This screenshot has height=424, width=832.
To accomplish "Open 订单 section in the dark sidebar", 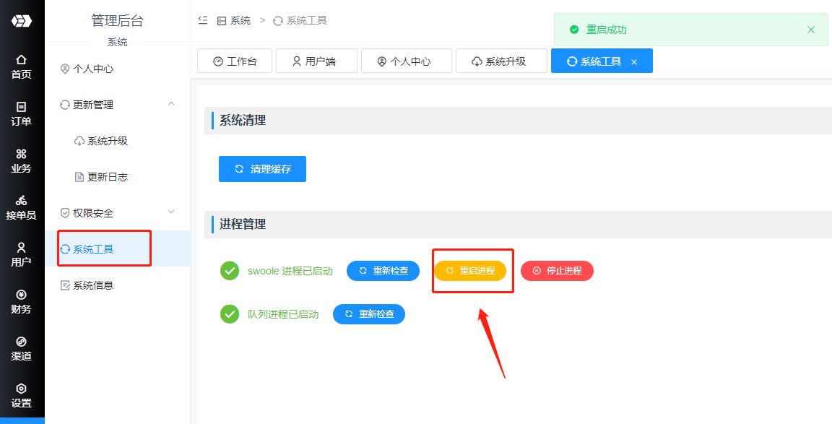I will tap(21, 114).
